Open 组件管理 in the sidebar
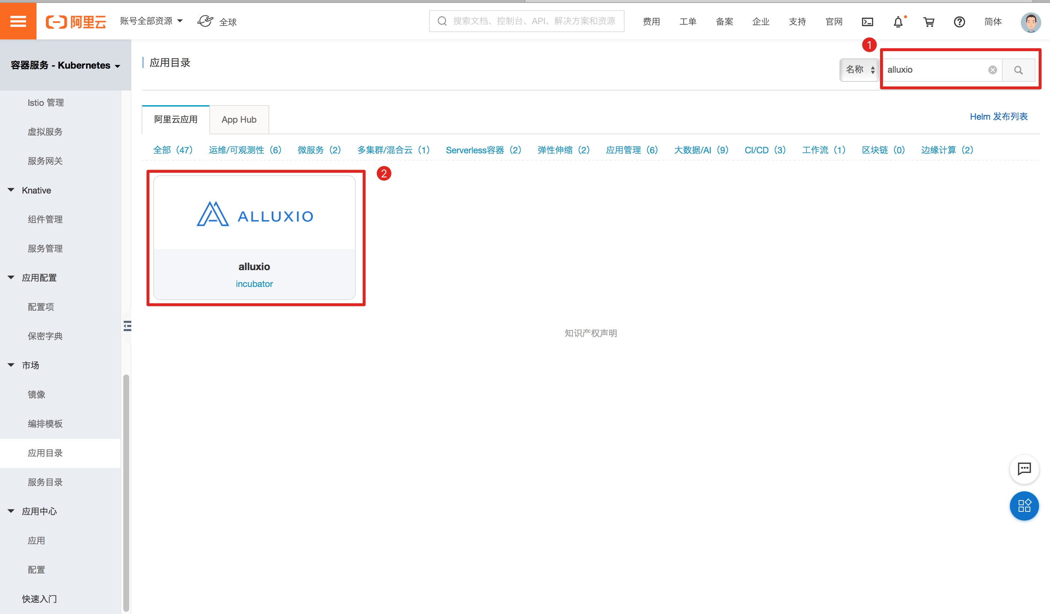 (45, 219)
